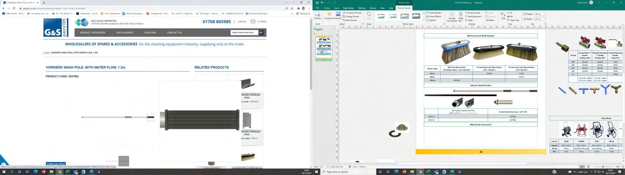Open the Bring Forward dropdown
Viewport: 625px width, 175px height.
coord(474,13)
